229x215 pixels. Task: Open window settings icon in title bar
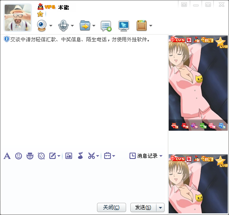(x=184, y=5)
